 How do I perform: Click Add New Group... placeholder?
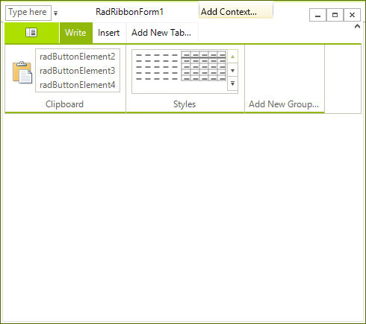point(284,104)
